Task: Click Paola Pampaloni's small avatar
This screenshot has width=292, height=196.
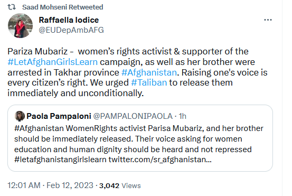Action: click(x=20, y=116)
